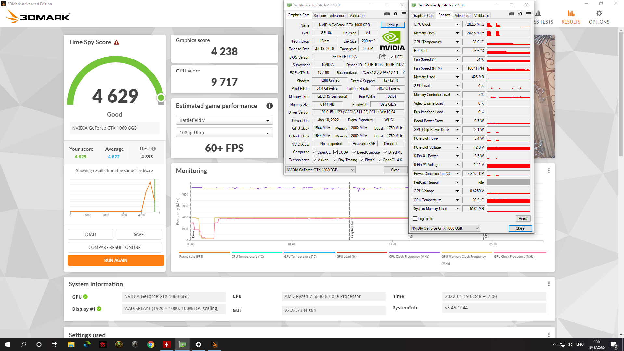624x351 pixels.
Task: Switch to the Sensors tab in GPU-Z
Action: [319, 15]
